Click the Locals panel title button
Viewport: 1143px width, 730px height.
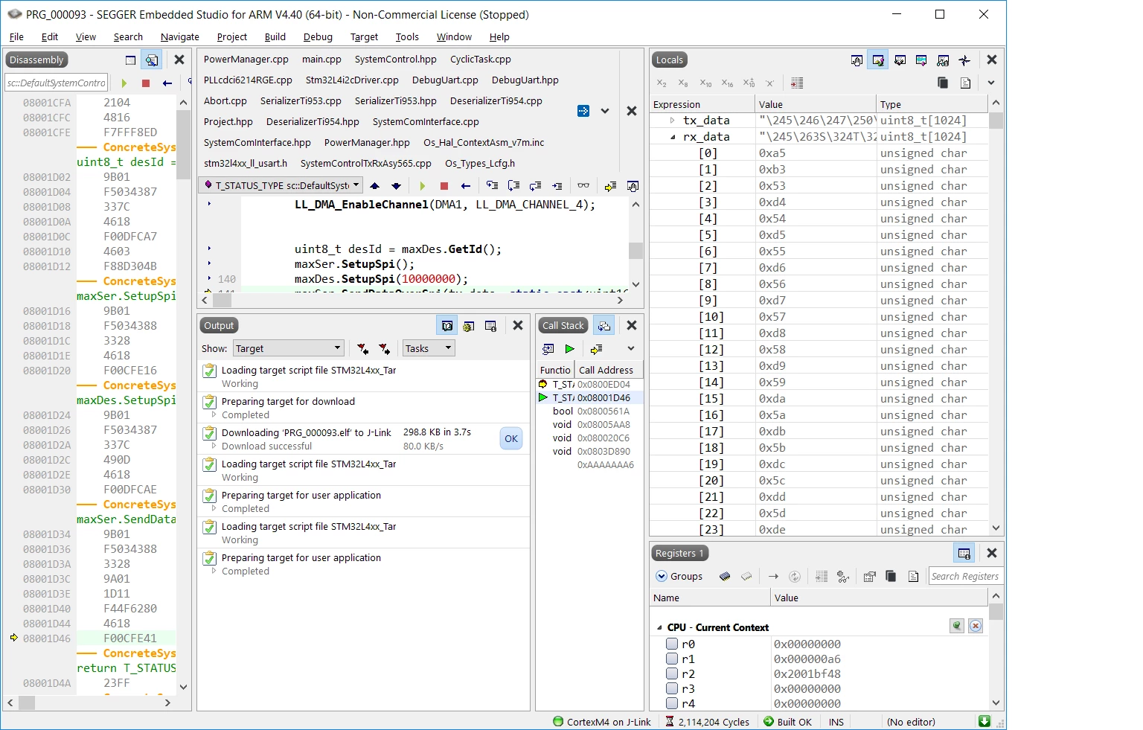pyautogui.click(x=669, y=60)
